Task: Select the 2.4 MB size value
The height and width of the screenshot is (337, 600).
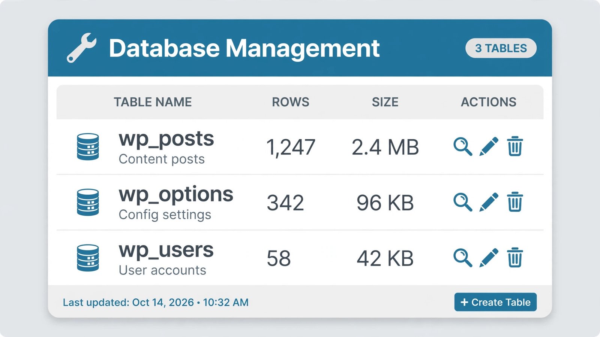Action: click(385, 147)
